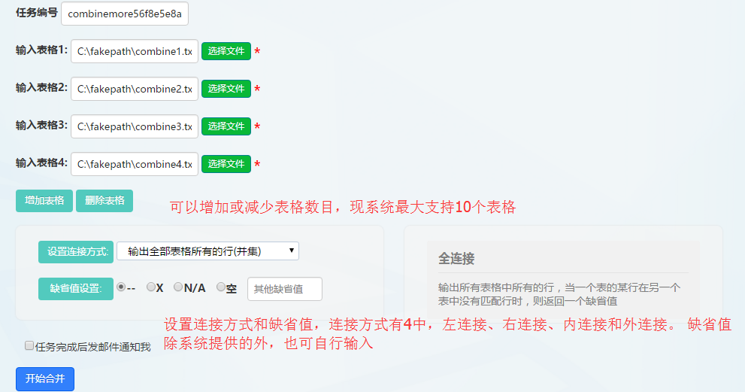Click the 任务编号 input field
The height and width of the screenshot is (392, 745).
(x=125, y=14)
